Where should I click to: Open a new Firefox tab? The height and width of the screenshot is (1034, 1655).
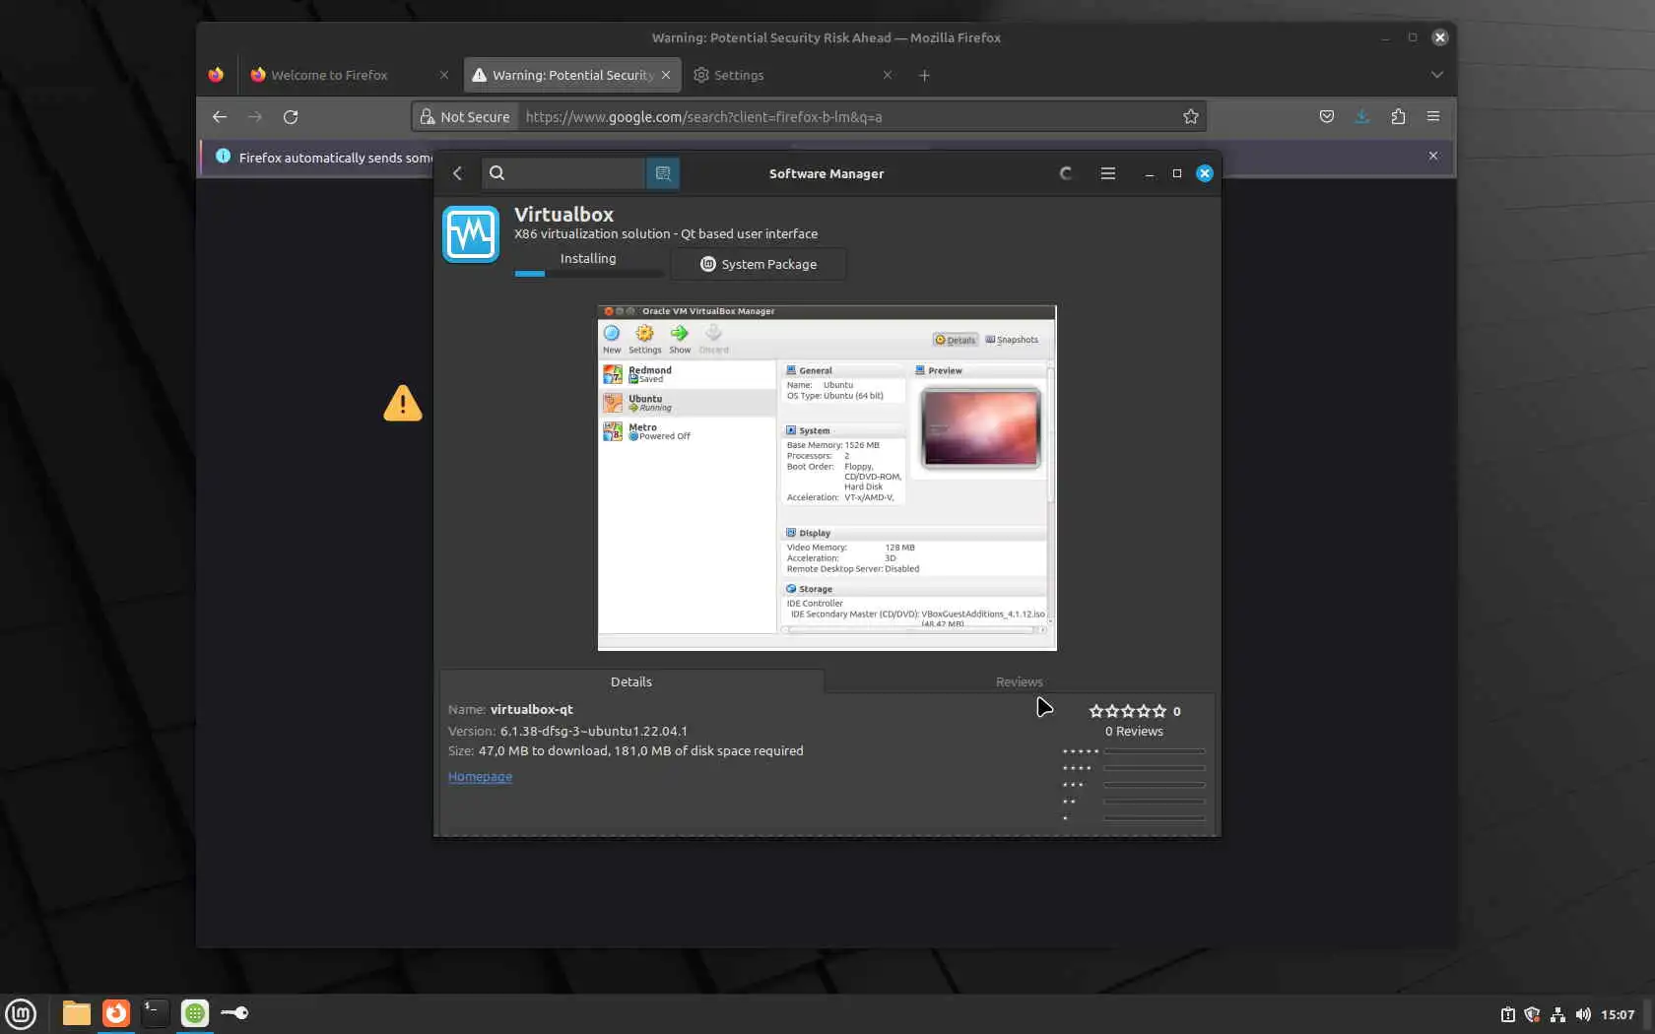(x=924, y=75)
